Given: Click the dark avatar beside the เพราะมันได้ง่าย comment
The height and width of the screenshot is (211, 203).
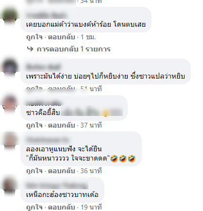Looking at the screenshot, I should [x=9, y=68].
